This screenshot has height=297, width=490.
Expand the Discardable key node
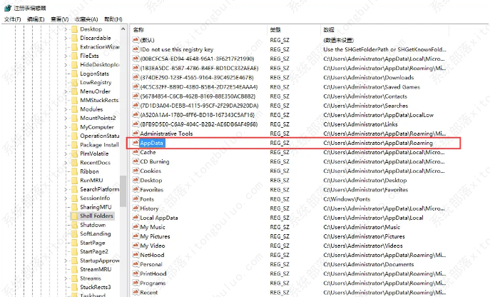click(x=66, y=38)
